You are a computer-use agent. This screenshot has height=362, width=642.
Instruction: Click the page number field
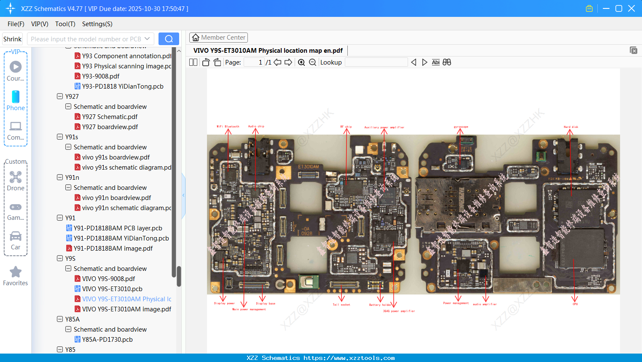(254, 62)
